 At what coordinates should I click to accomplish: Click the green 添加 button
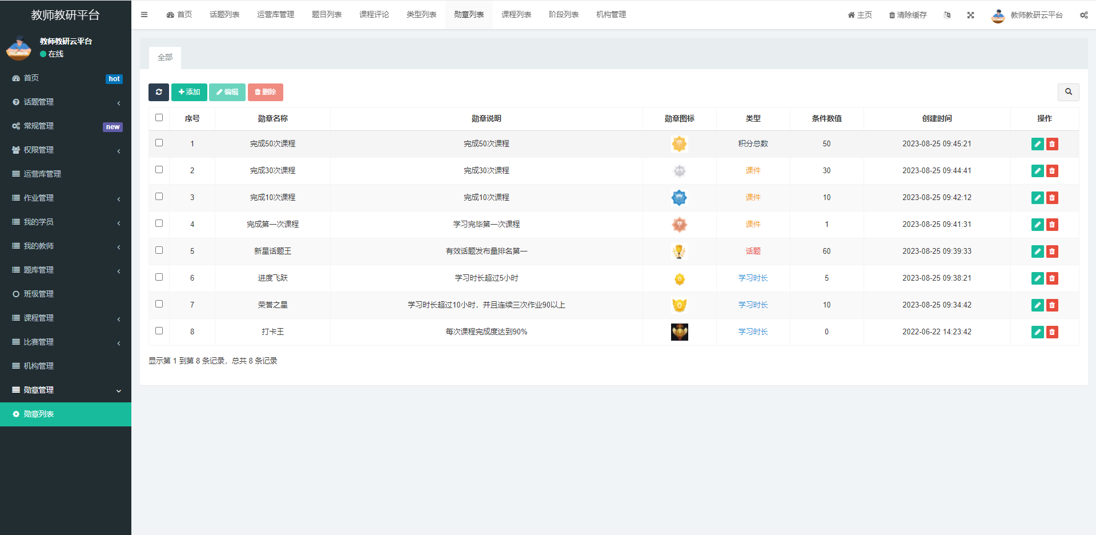[189, 92]
